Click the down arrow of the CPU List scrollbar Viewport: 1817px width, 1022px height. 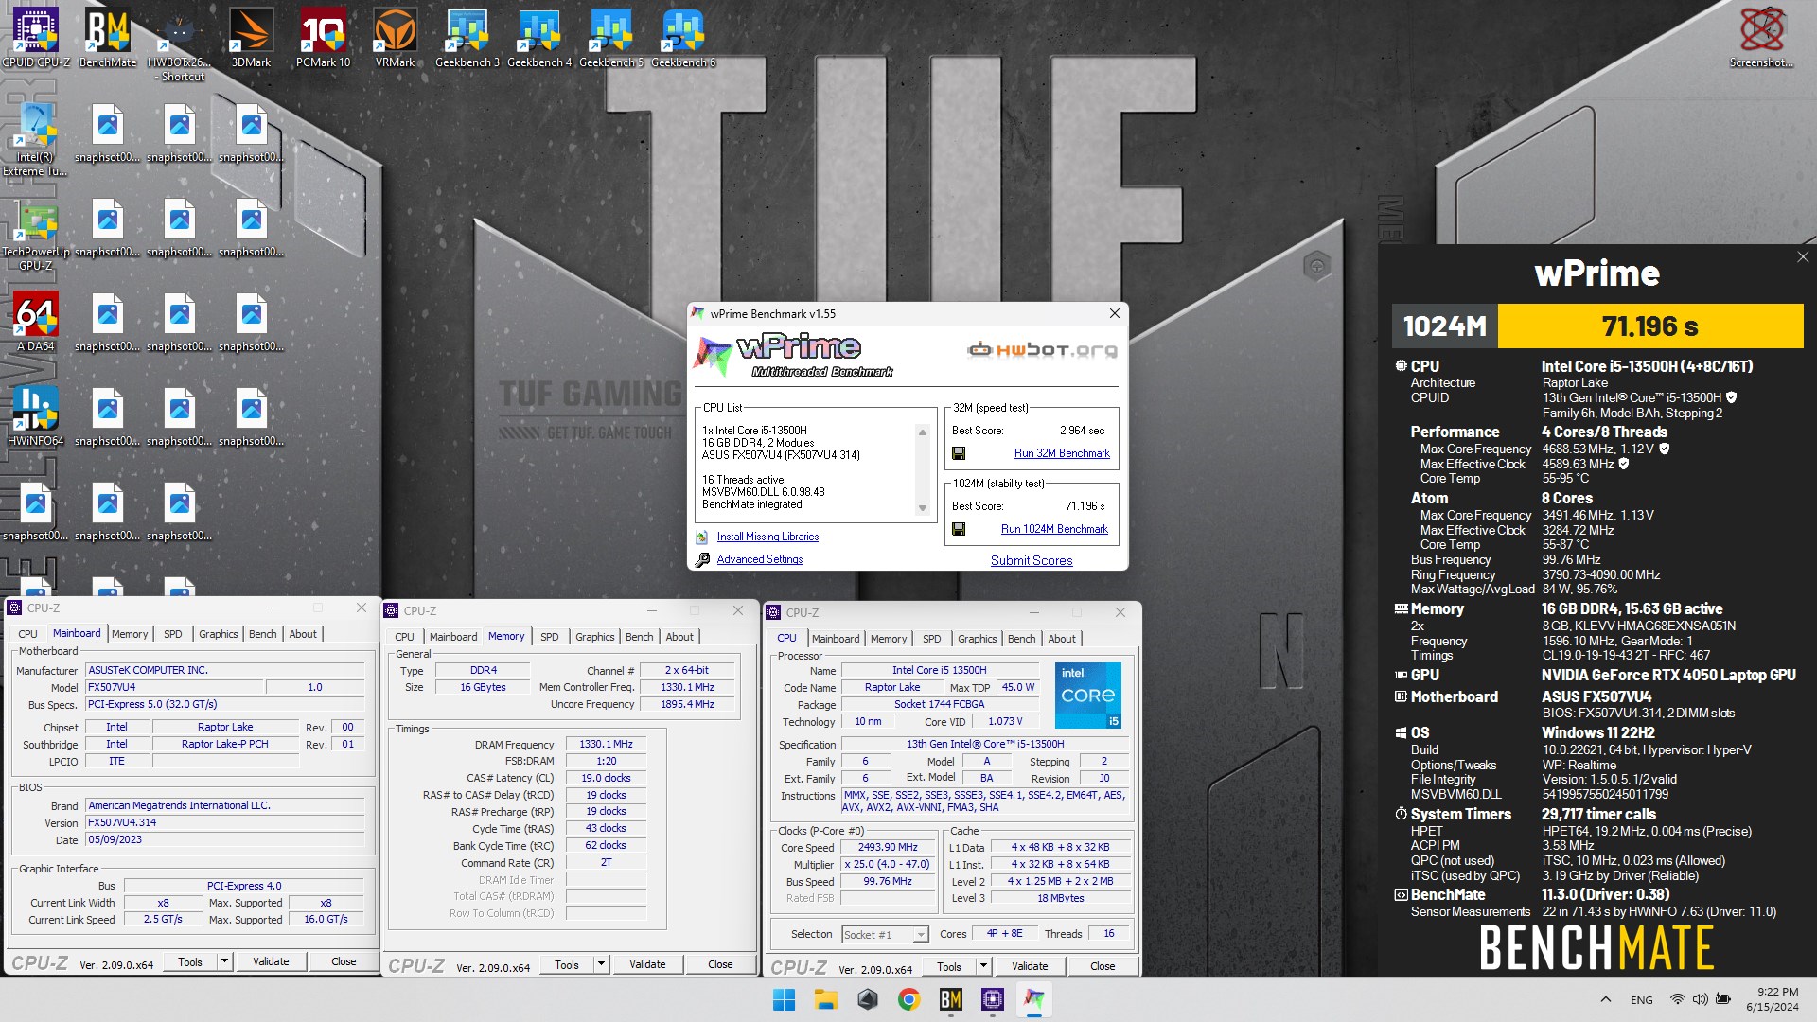923,508
